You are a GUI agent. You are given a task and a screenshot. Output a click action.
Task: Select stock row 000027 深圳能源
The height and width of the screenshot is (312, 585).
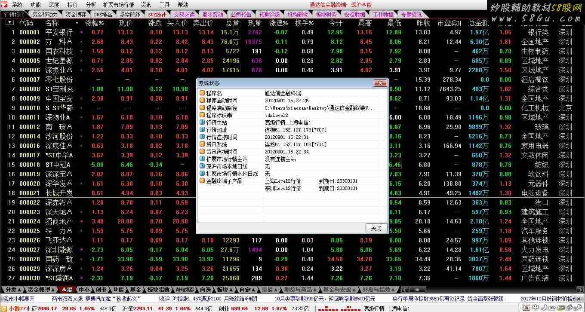pos(292,250)
